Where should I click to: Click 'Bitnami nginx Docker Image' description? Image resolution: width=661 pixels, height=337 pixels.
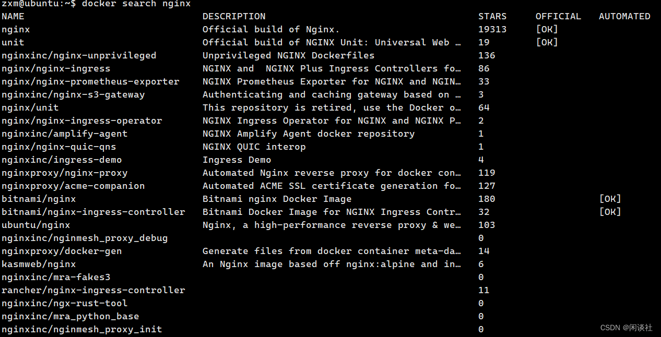(277, 199)
